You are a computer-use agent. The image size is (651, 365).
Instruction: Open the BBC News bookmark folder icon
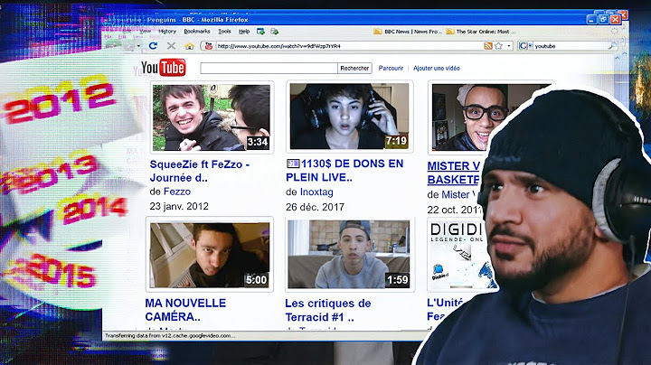pyautogui.click(x=377, y=32)
